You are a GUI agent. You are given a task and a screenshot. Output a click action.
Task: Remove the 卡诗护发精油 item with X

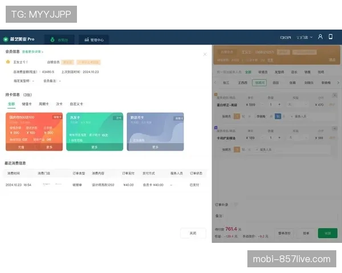(x=335, y=129)
